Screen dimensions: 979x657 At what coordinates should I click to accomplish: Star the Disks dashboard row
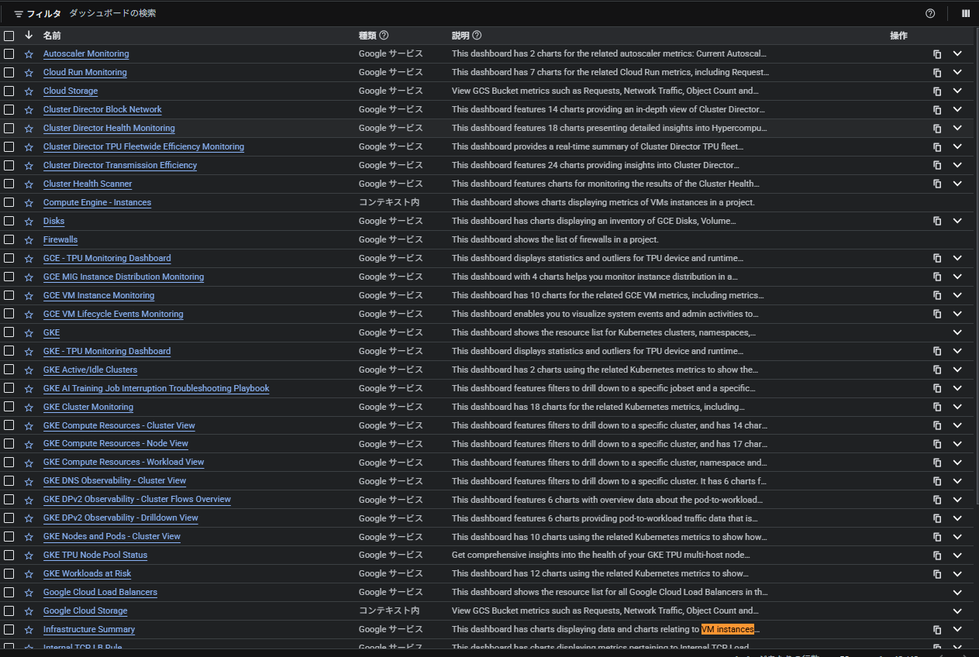click(29, 222)
